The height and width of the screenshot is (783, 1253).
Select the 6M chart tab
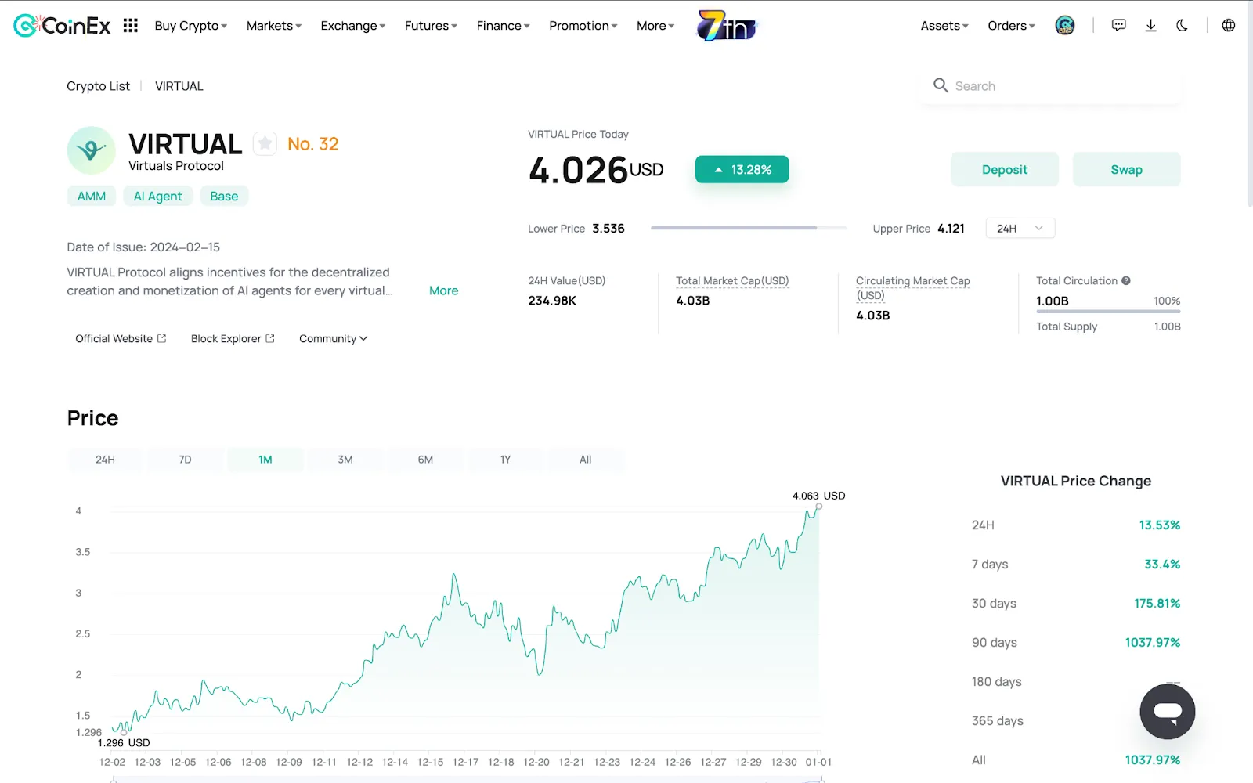pyautogui.click(x=425, y=460)
